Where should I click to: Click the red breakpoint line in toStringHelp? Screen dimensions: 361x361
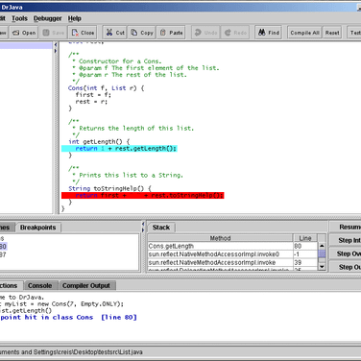click(143, 195)
